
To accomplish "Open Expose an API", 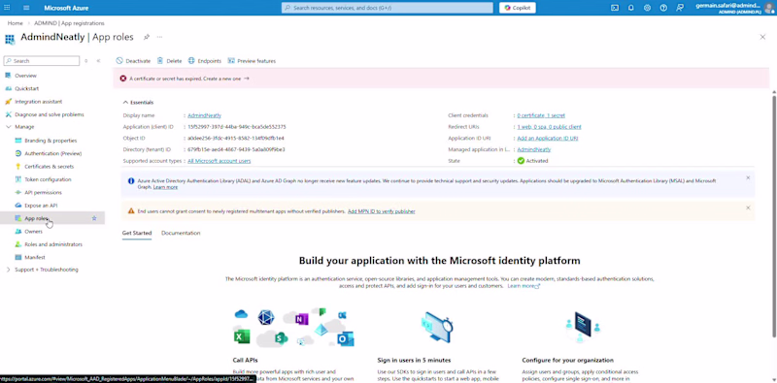I will tap(41, 206).
